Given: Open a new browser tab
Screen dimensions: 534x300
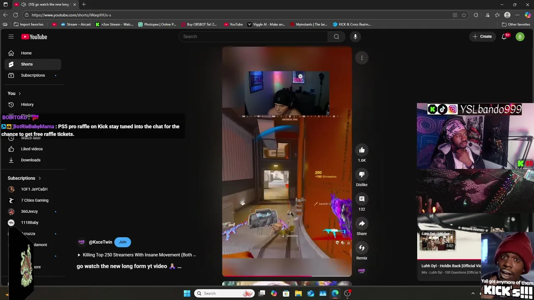Looking at the screenshot, I should tap(84, 5).
